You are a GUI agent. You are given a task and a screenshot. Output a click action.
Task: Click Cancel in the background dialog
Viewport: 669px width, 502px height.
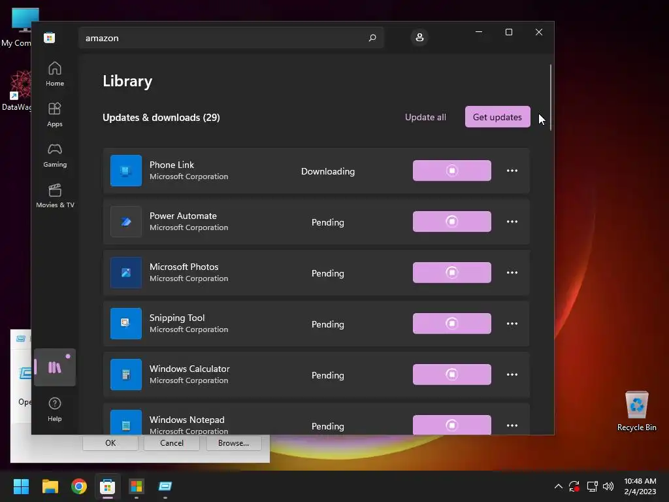pos(172,443)
